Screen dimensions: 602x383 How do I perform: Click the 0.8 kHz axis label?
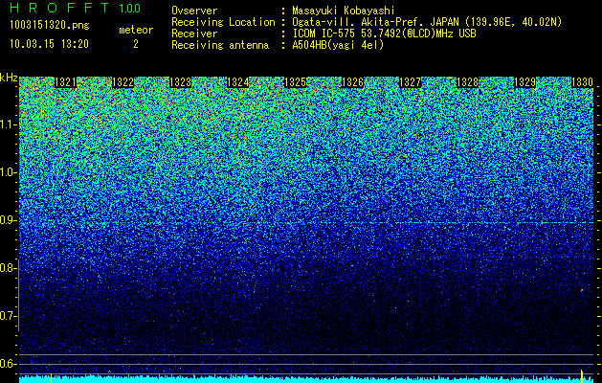coord(8,268)
